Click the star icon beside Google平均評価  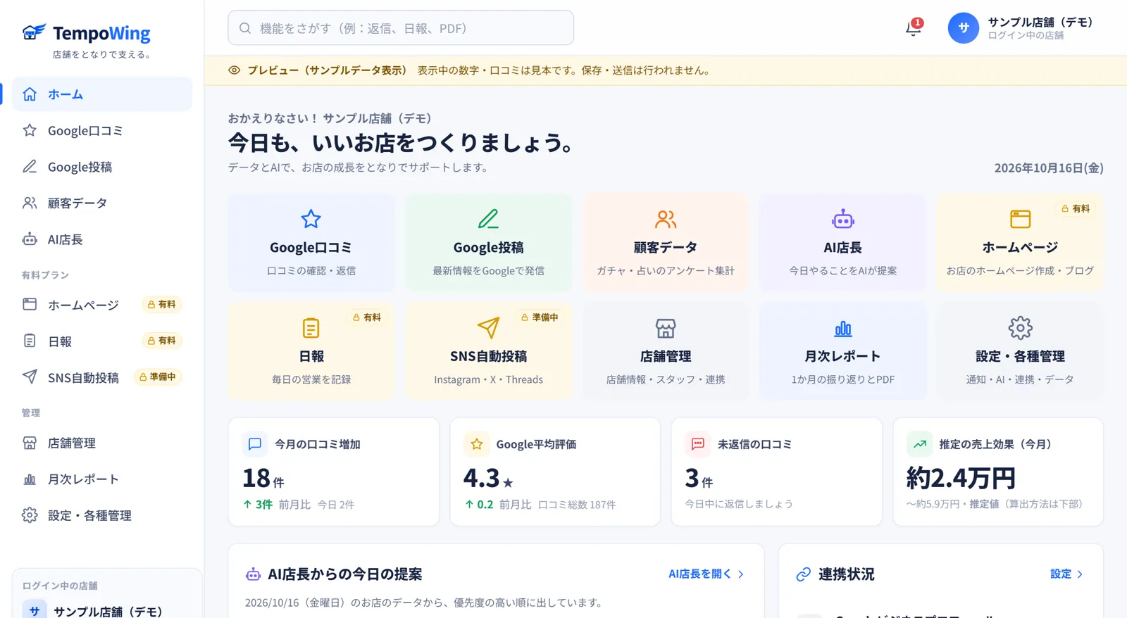coord(476,444)
